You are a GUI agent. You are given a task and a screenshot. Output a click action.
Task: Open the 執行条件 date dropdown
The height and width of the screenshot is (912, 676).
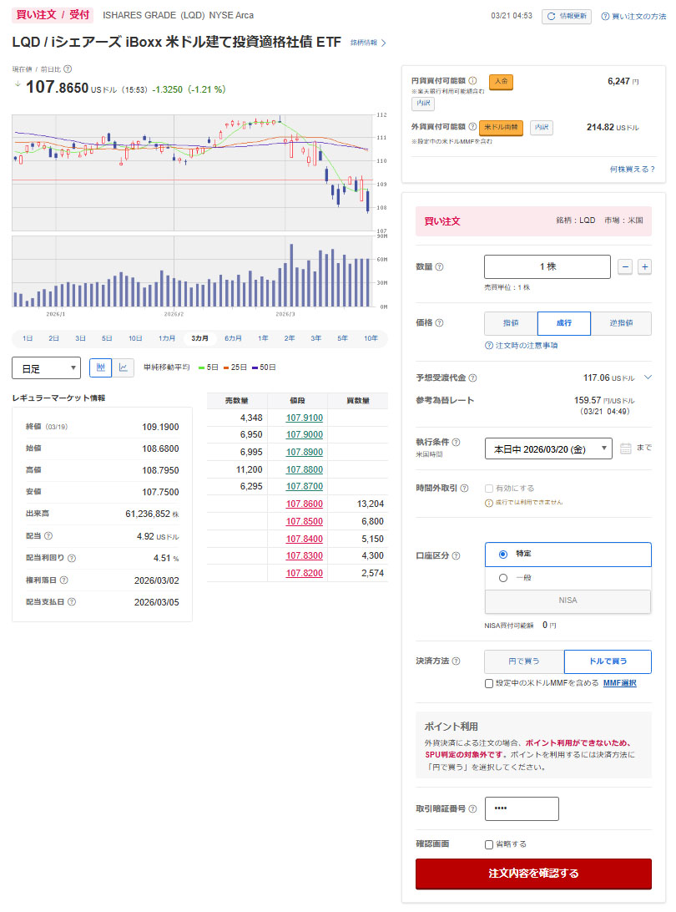(548, 448)
